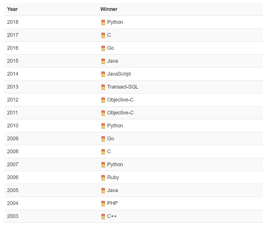This screenshot has height=228, width=263.
Task: Select the 2008 C winner text
Action: point(109,152)
